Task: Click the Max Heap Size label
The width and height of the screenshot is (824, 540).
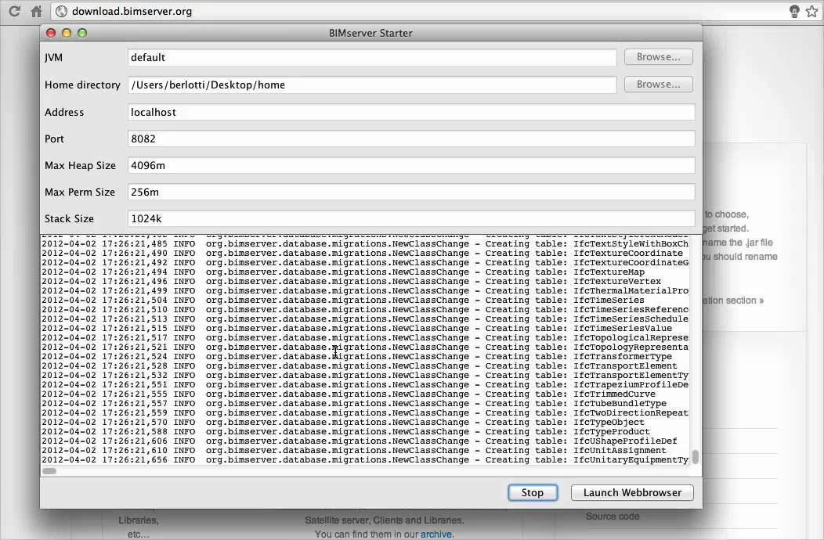Action: coord(80,165)
